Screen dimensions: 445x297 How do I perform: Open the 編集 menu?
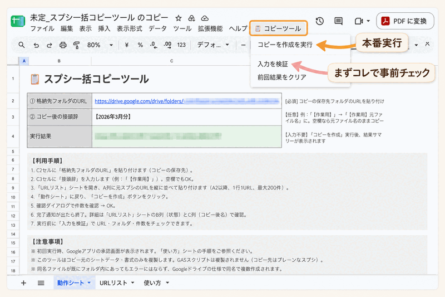[x=67, y=29]
